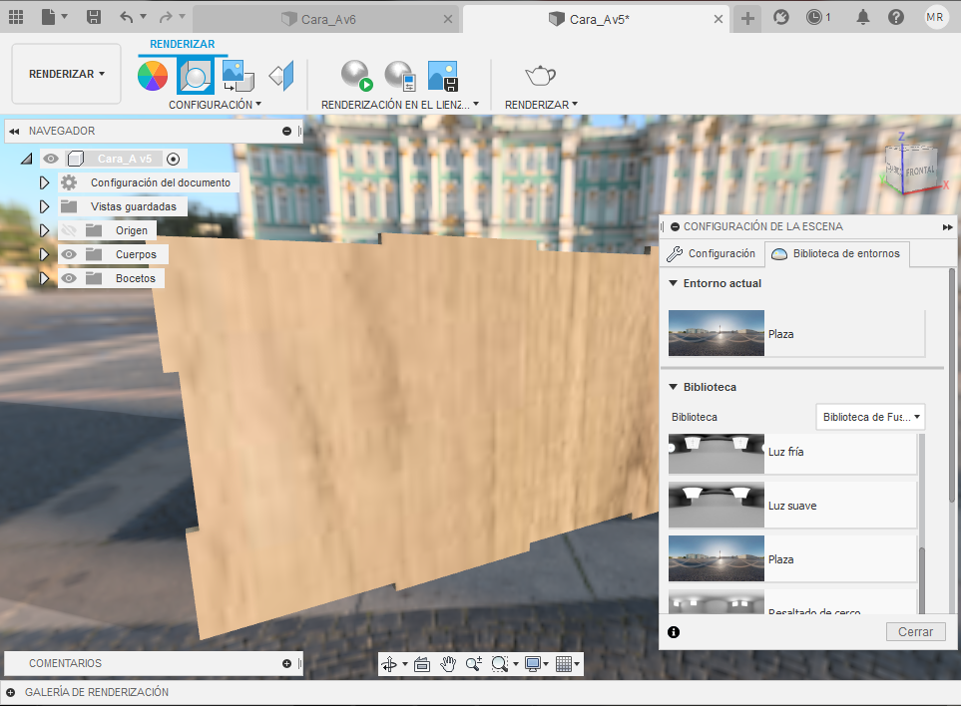Open the Display Settings monitor icon
This screenshot has height=706, width=961.
coord(533,664)
